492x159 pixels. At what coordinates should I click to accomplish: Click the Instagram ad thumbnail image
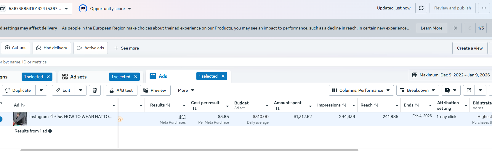click(20, 119)
